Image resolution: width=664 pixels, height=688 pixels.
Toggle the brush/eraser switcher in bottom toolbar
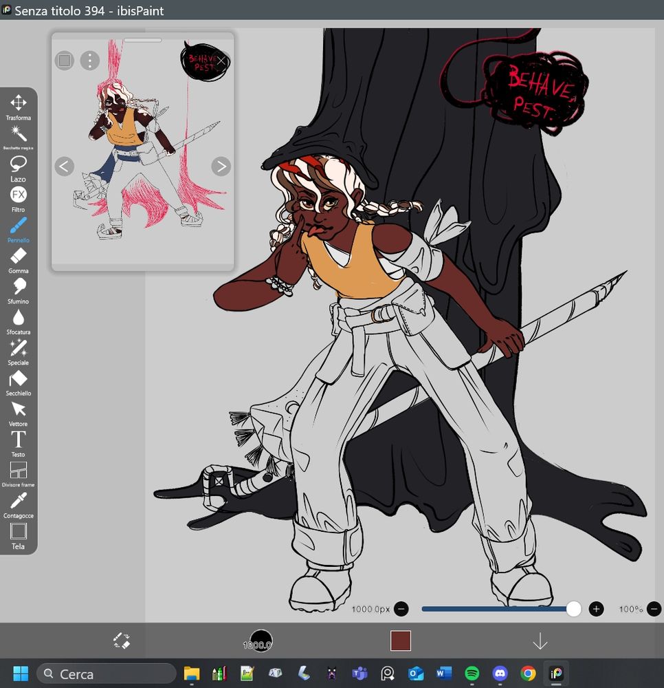coord(120,639)
